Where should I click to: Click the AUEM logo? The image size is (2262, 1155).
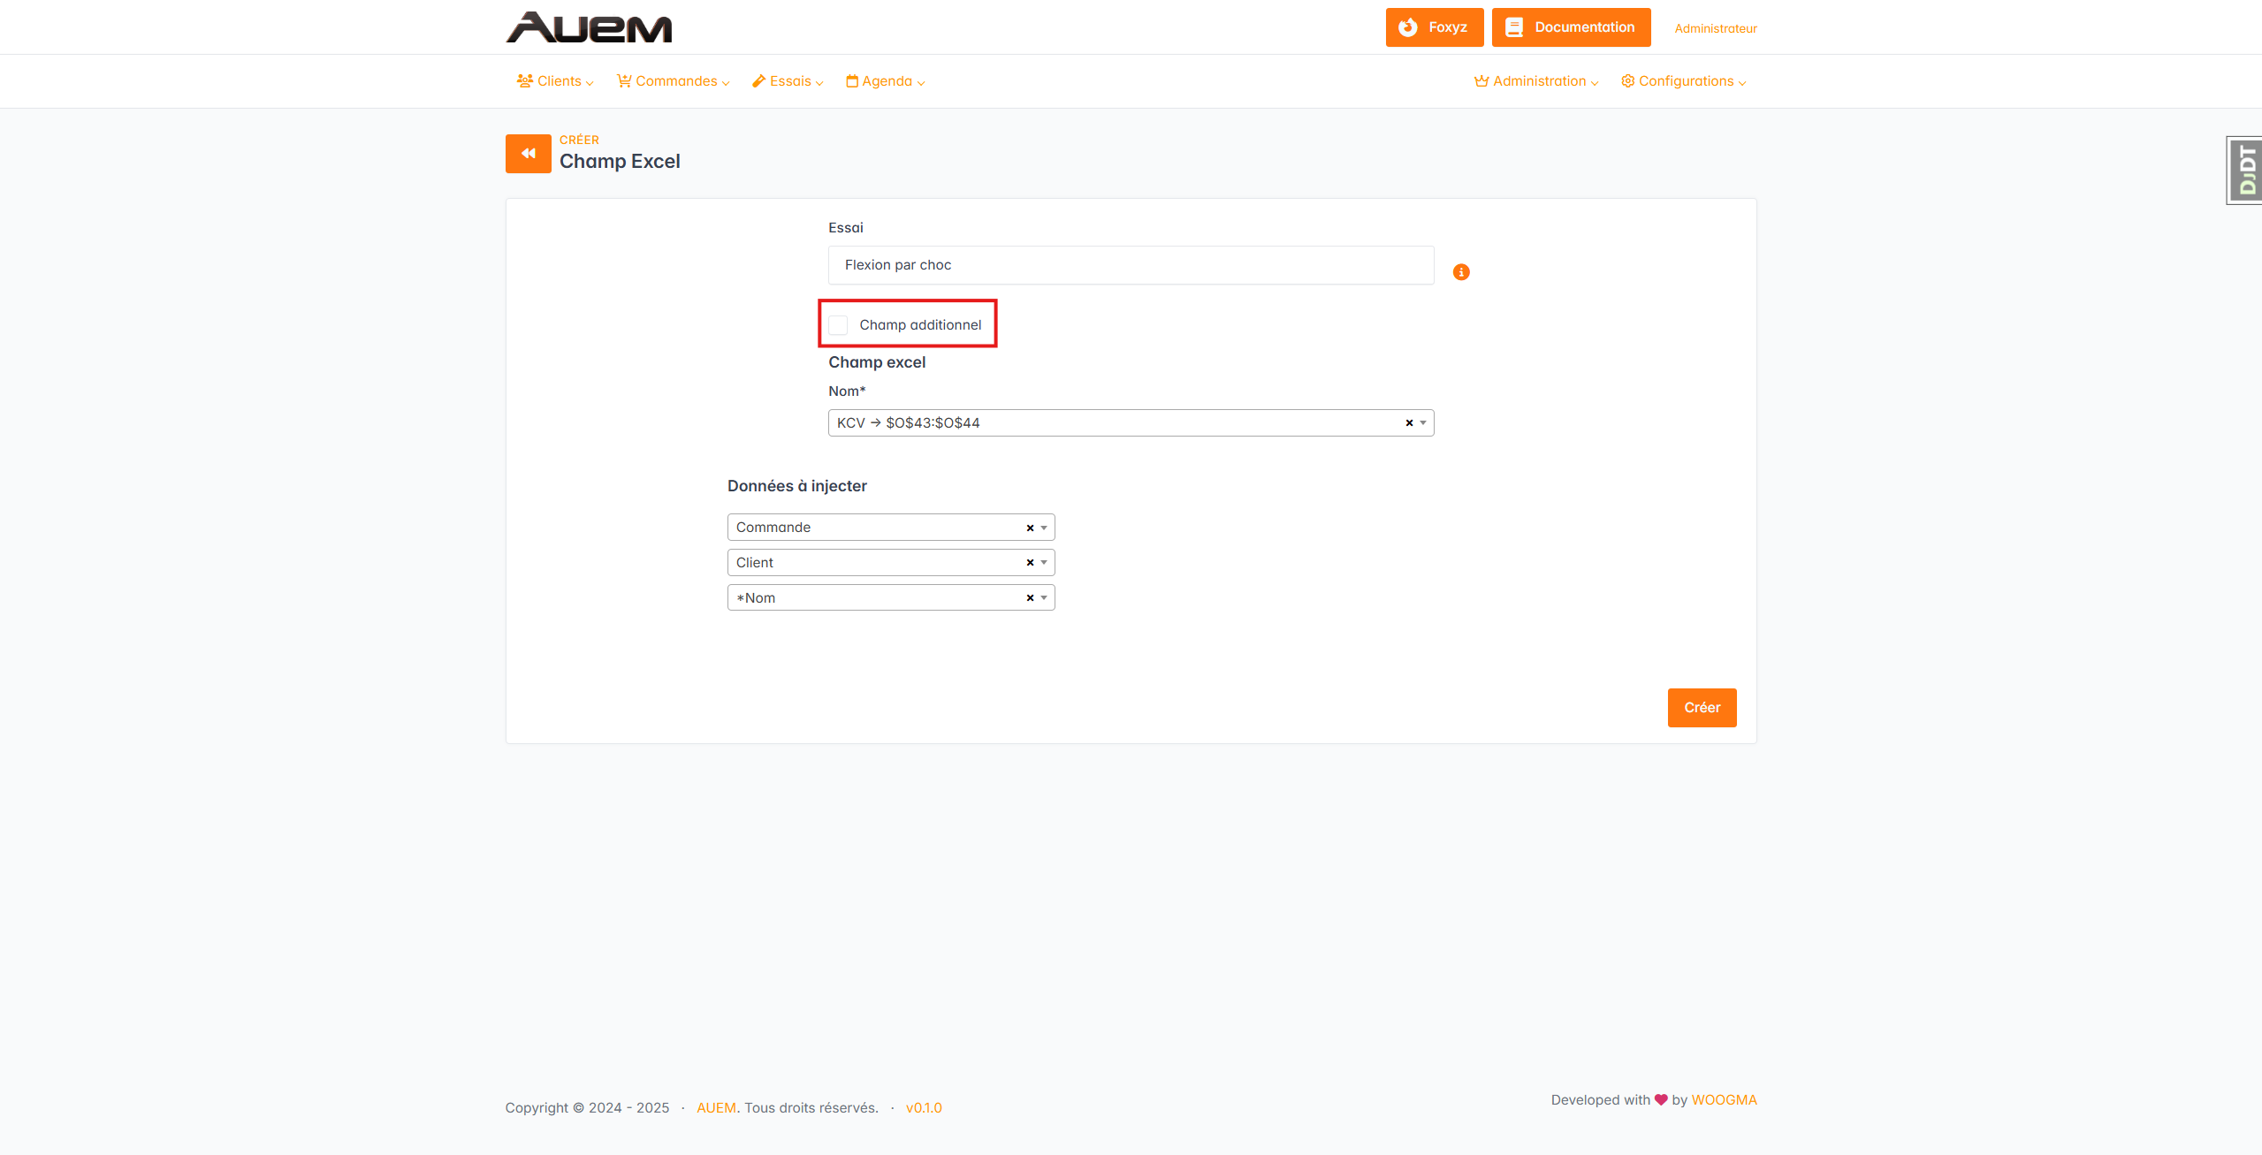589,27
